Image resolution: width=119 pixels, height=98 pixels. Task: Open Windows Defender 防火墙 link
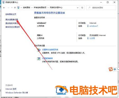click(x=17, y=93)
